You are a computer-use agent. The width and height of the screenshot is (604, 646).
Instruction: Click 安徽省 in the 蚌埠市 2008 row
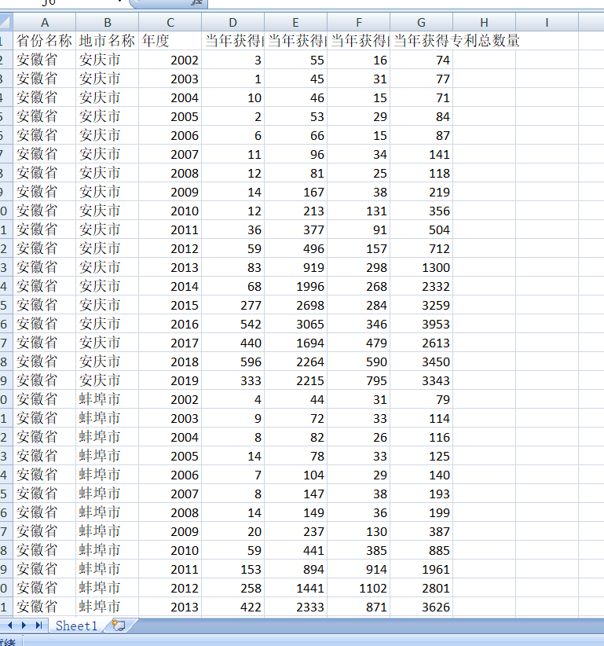point(45,512)
